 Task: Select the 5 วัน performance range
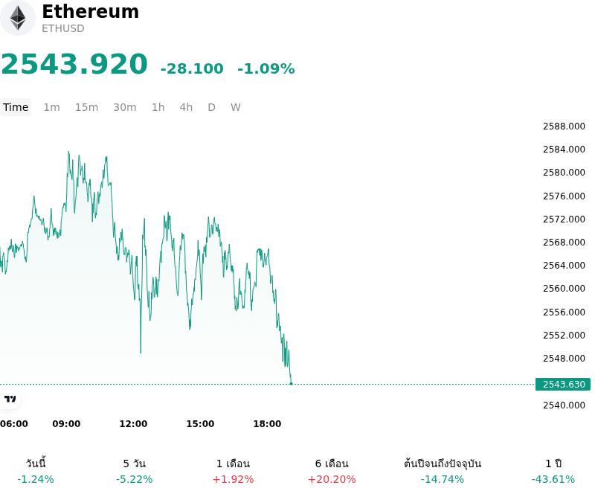pos(135,471)
